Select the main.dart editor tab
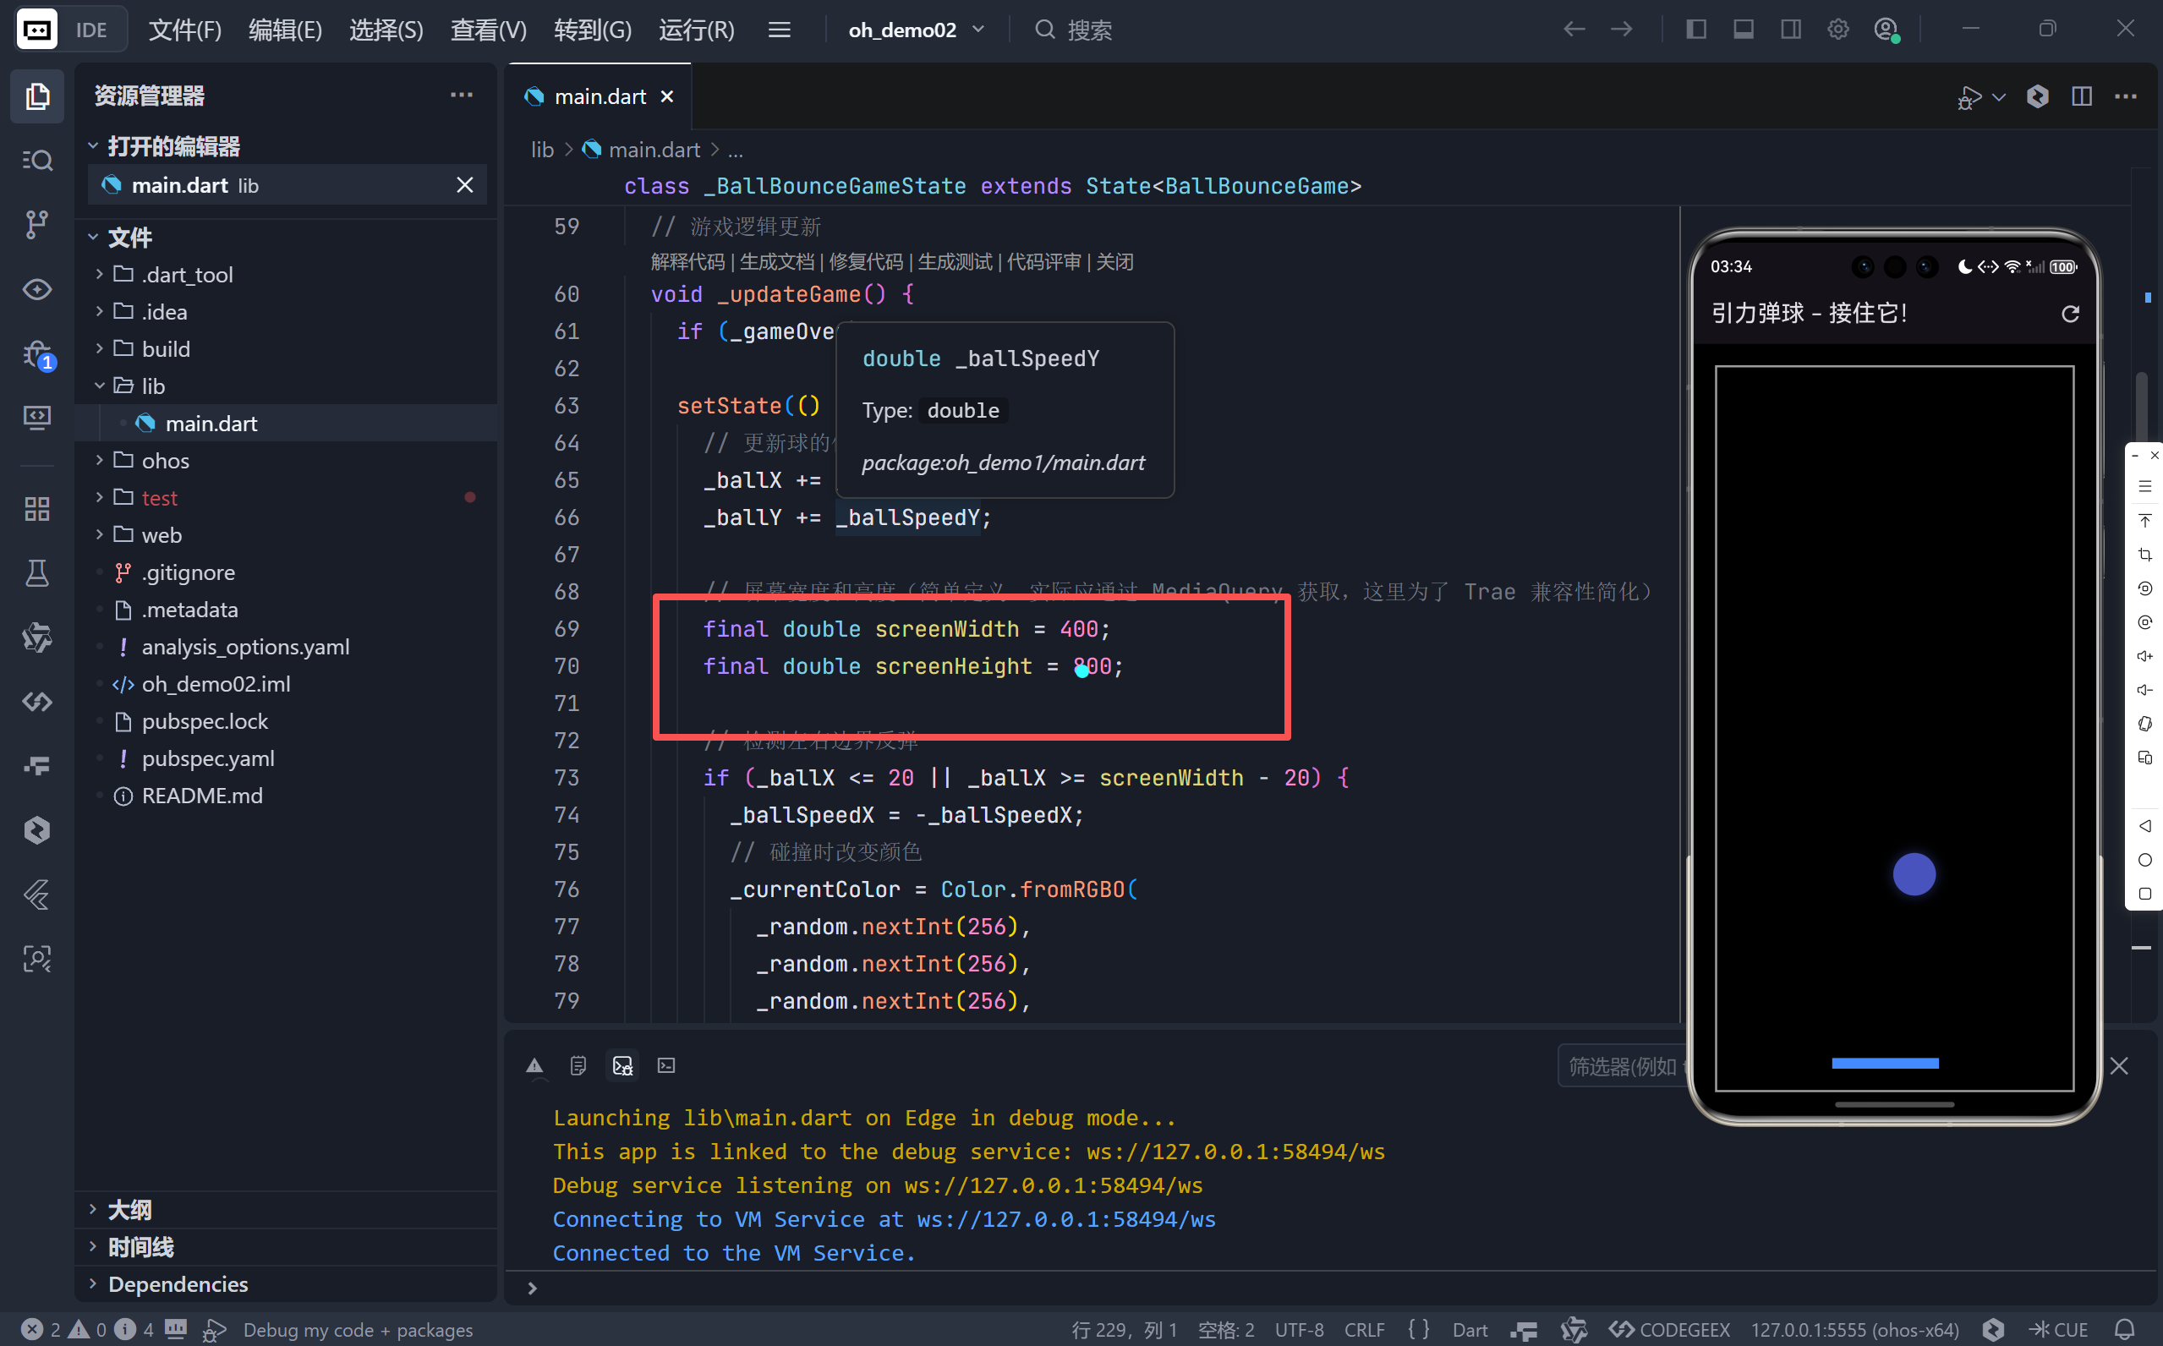 tap(599, 96)
